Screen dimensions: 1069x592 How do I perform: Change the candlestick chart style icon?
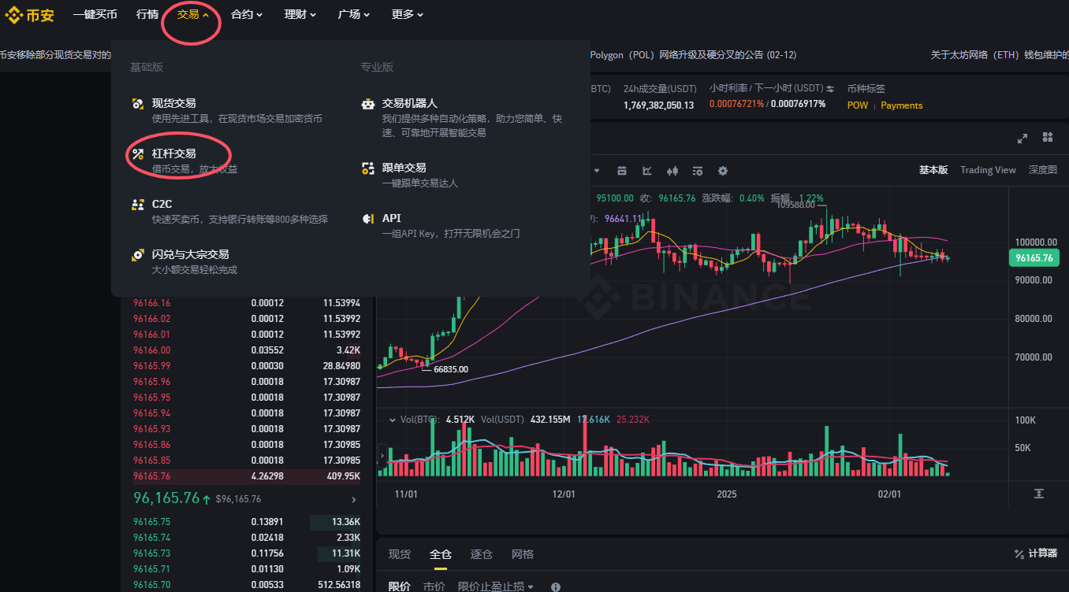click(672, 171)
